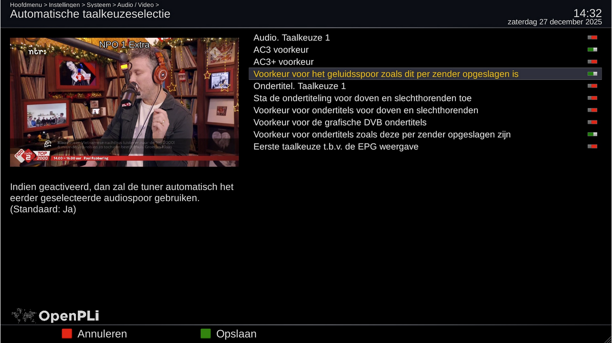Click the NPO 1 Extra live preview

point(125,102)
